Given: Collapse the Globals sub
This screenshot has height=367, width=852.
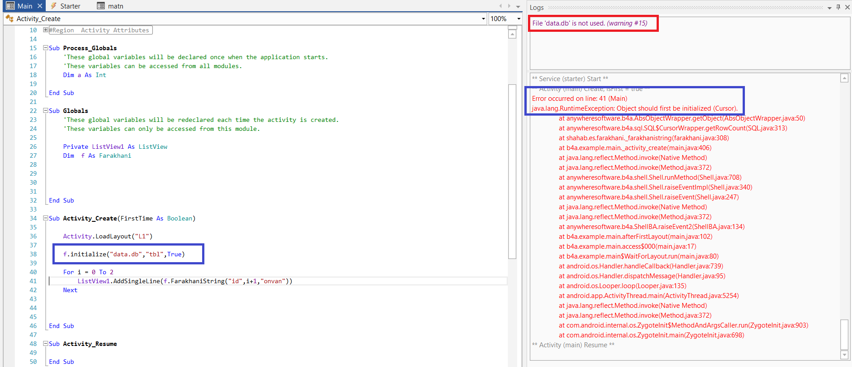Looking at the screenshot, I should (45, 111).
